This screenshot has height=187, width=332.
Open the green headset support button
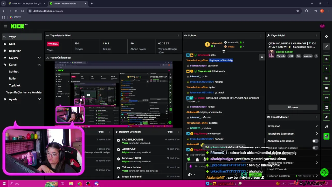point(324,172)
